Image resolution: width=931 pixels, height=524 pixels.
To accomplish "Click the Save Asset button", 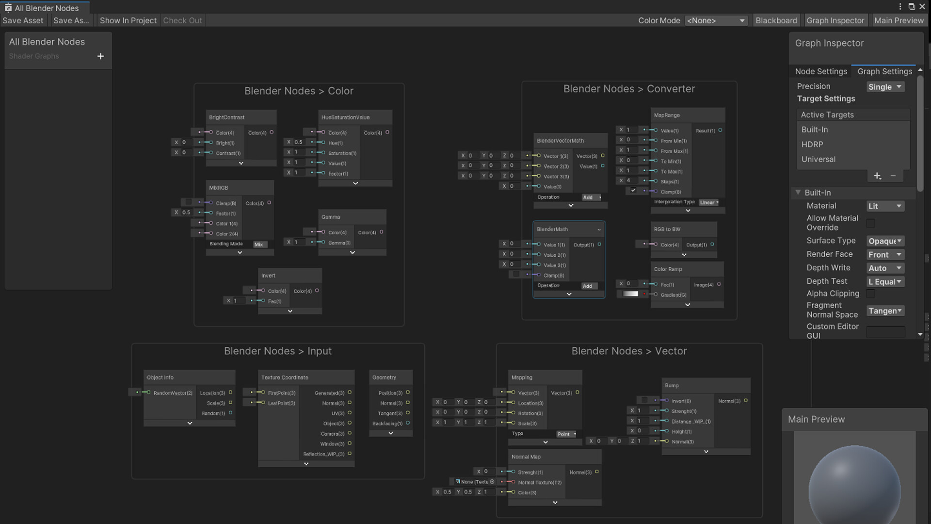I will click(23, 20).
